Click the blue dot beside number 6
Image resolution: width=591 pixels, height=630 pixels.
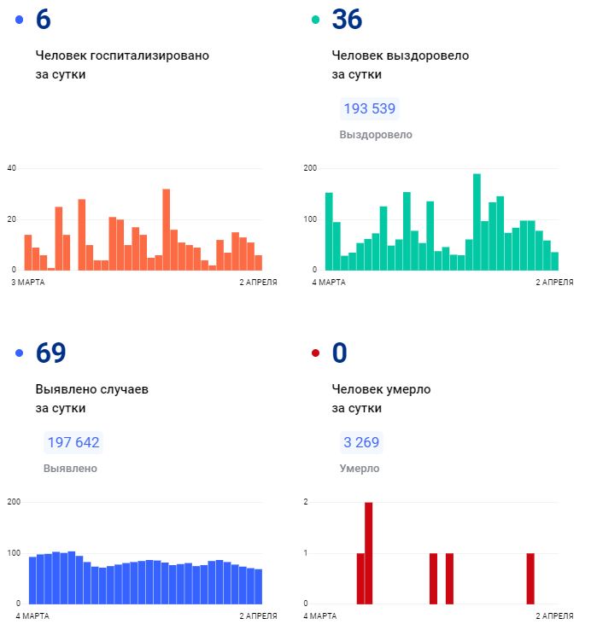[20, 20]
